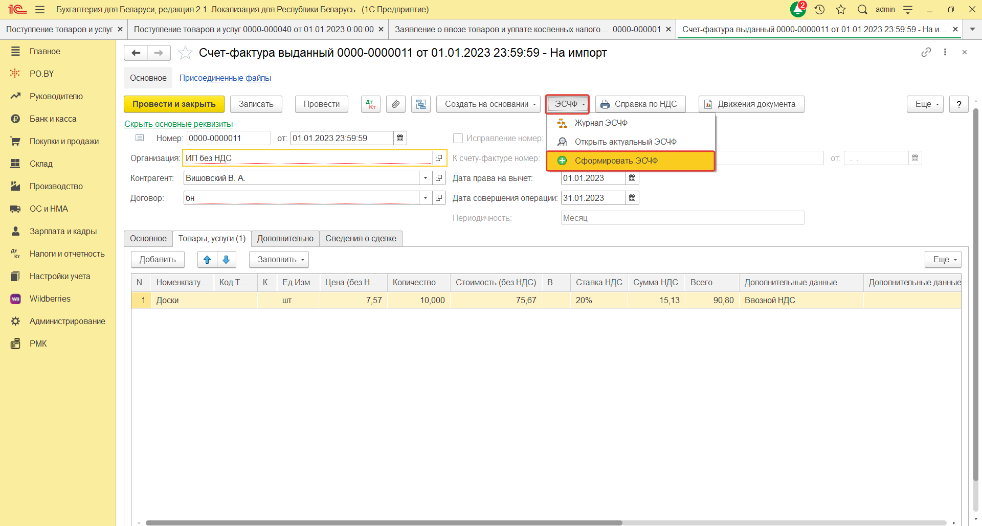982x526 pixels.
Task: Open Движения документа
Action: pos(751,104)
